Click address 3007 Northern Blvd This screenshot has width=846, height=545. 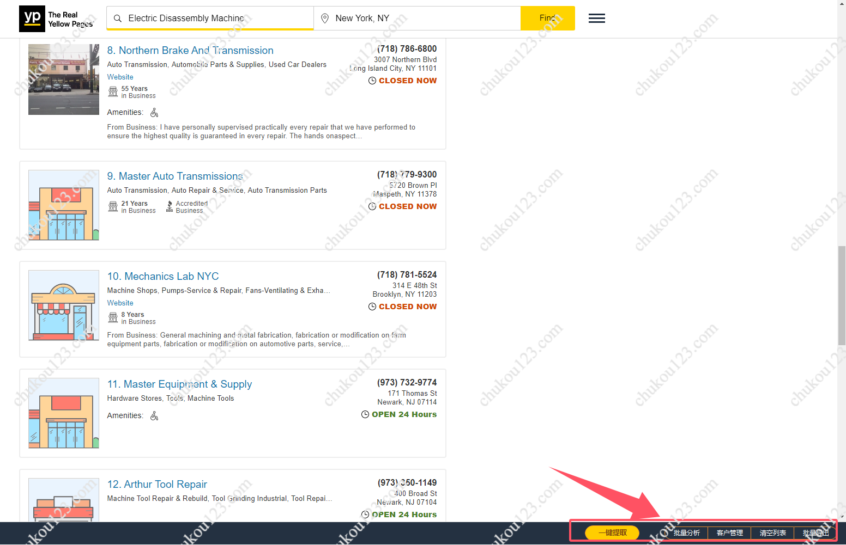pyautogui.click(x=405, y=60)
